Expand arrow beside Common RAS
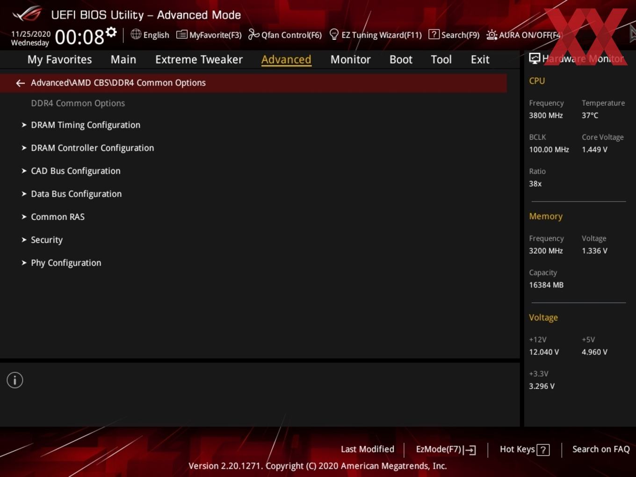Screen dimensions: 636x477 coord(24,217)
